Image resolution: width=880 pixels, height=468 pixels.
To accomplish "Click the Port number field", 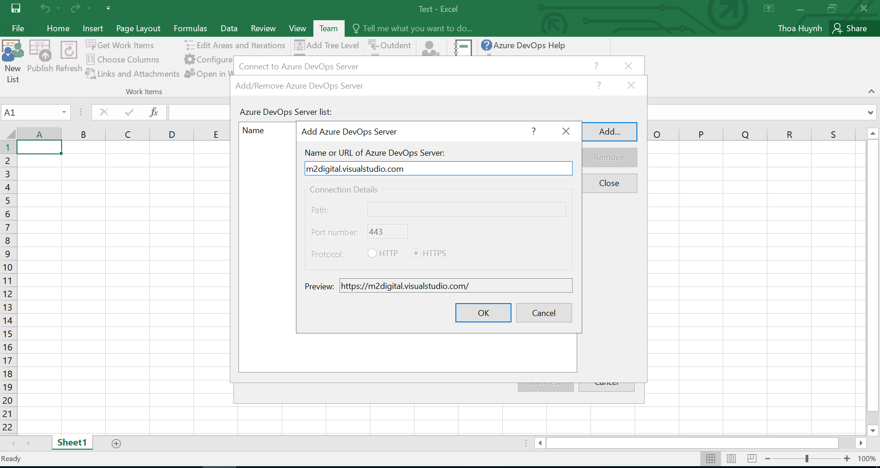I will click(x=387, y=231).
